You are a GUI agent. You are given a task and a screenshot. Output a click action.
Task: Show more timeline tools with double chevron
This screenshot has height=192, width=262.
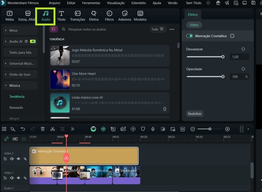click(x=72, y=129)
